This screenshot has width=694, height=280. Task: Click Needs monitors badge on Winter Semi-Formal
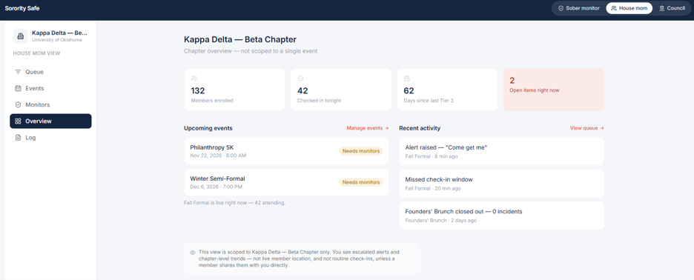pyautogui.click(x=361, y=182)
